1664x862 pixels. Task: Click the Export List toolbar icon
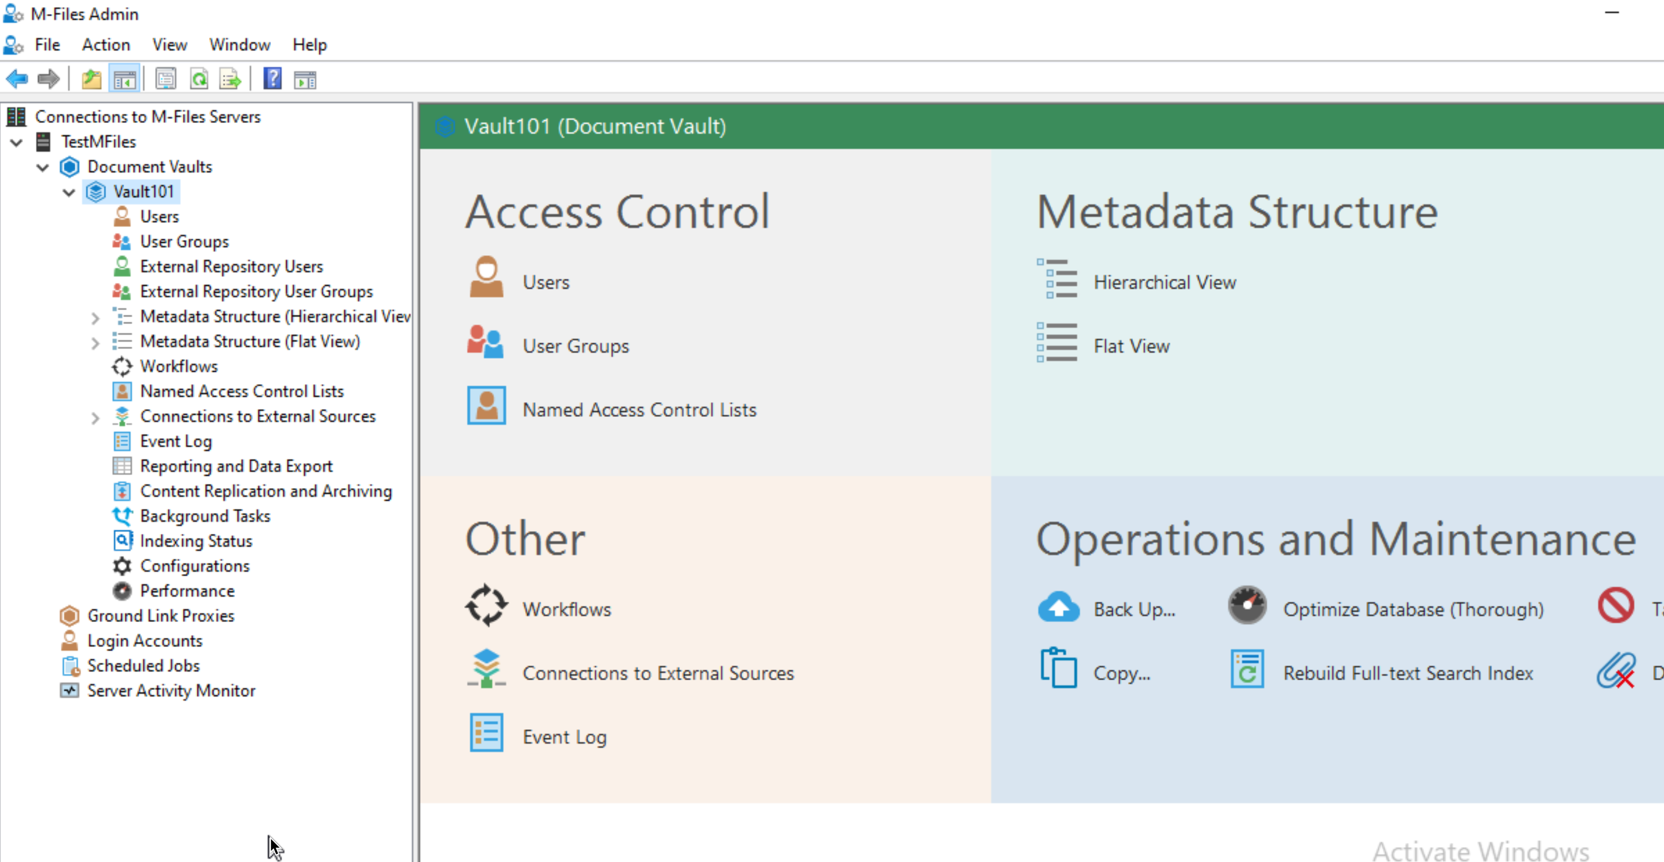click(230, 79)
